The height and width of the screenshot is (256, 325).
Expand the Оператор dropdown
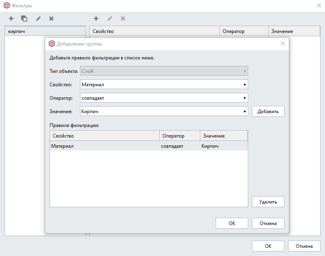(164, 98)
